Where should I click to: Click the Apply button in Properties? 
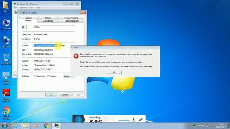pos(78,95)
